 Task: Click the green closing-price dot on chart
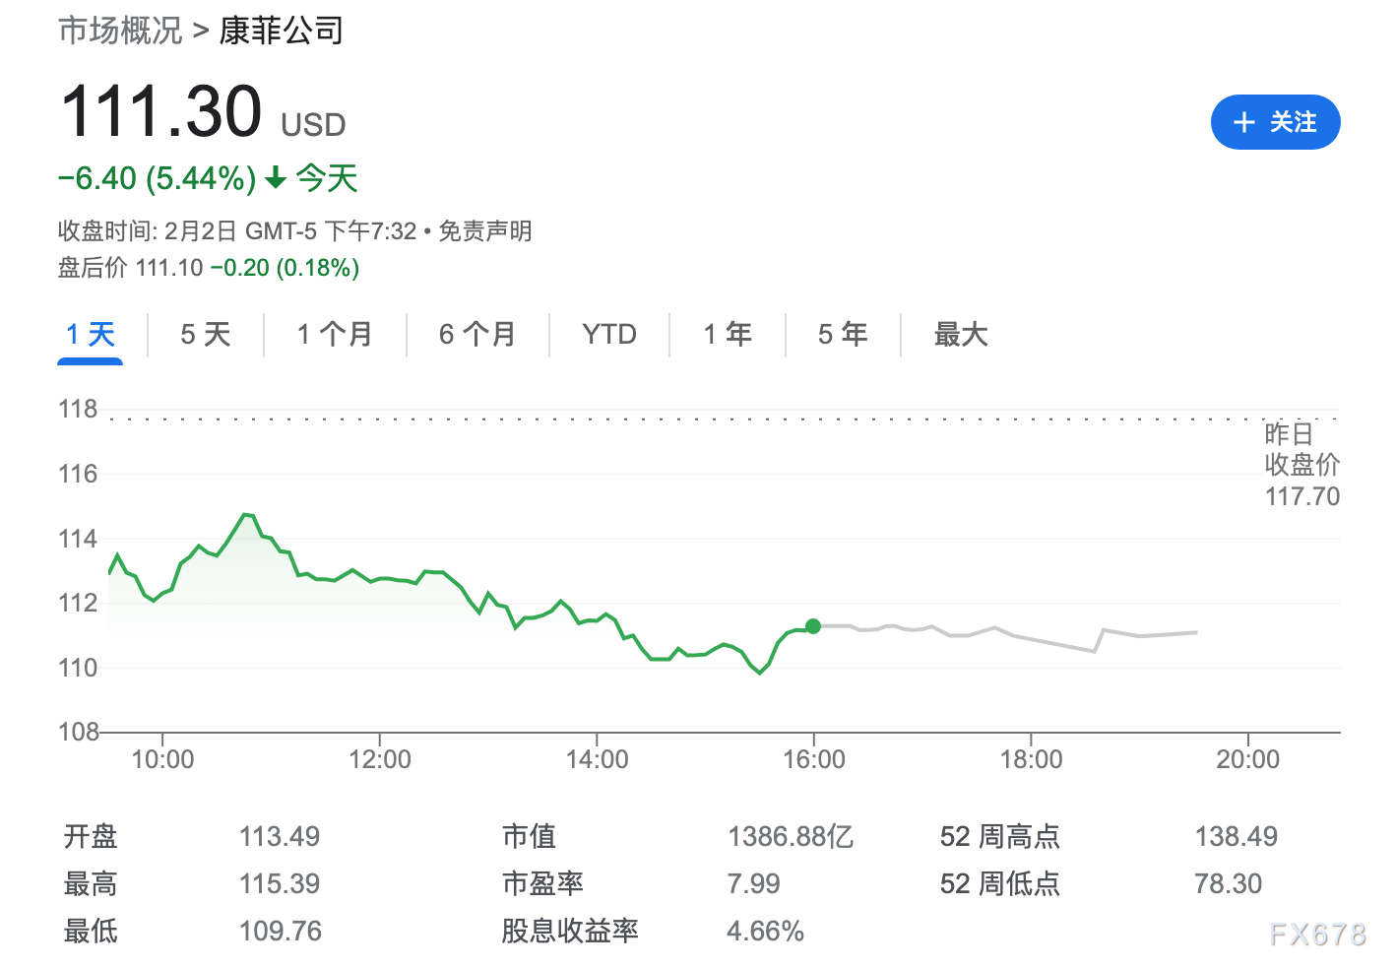813,626
